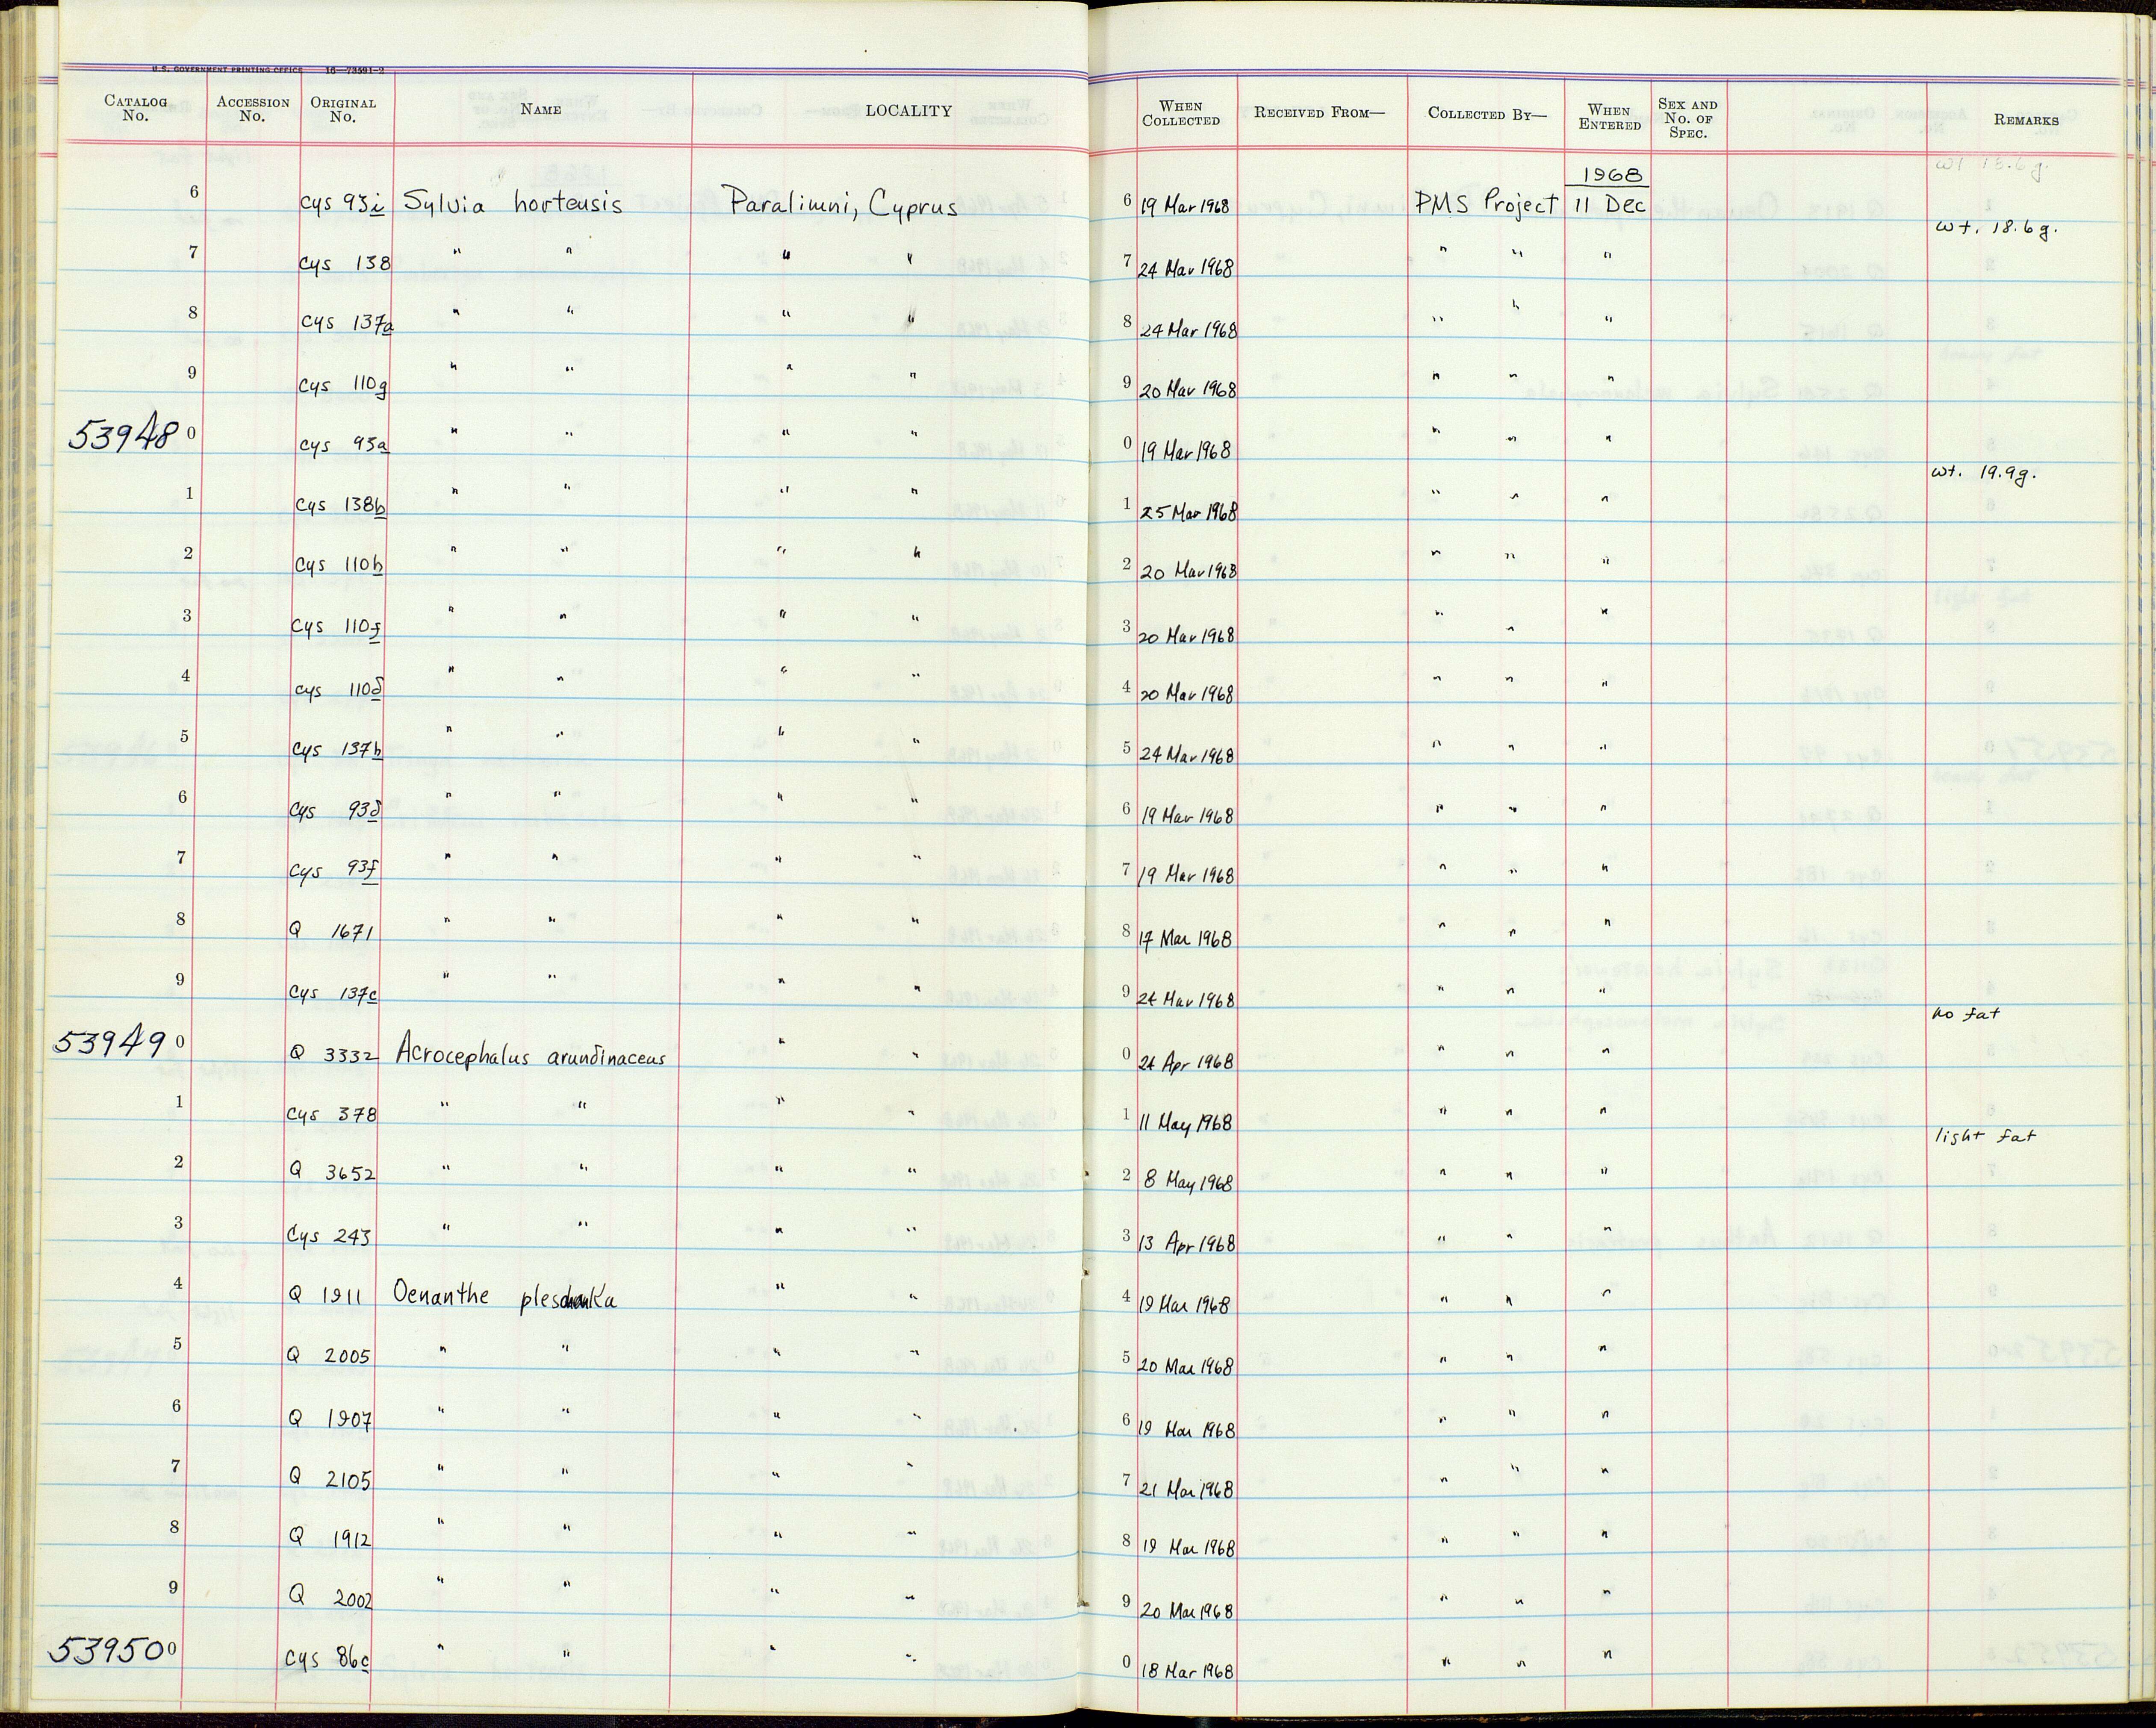Click original number 'Cys 110b'
This screenshot has height=1728, width=2156.
pyautogui.click(x=340, y=566)
